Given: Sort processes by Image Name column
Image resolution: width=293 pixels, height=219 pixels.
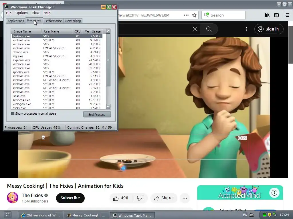Looking at the screenshot, I should click(x=26, y=31).
